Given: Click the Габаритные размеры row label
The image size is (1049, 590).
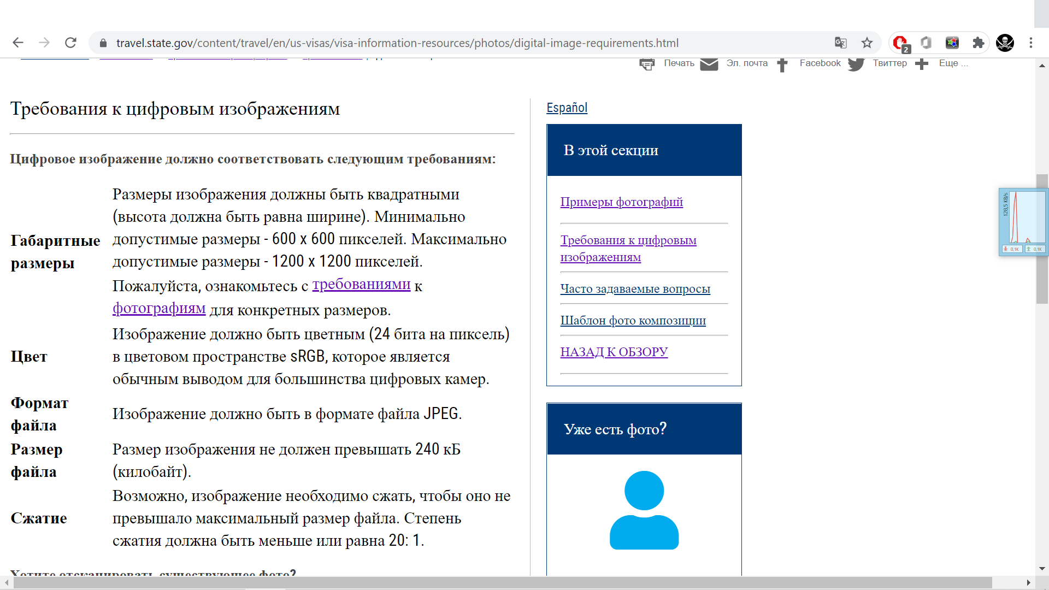Looking at the screenshot, I should (55, 252).
